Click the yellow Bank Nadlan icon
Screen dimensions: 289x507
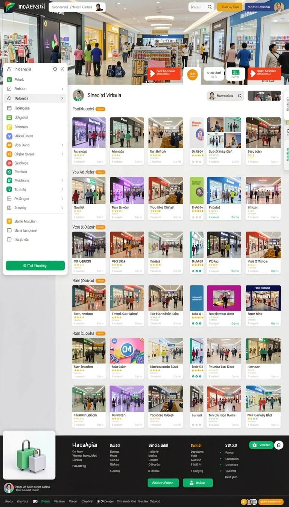pos(9,221)
